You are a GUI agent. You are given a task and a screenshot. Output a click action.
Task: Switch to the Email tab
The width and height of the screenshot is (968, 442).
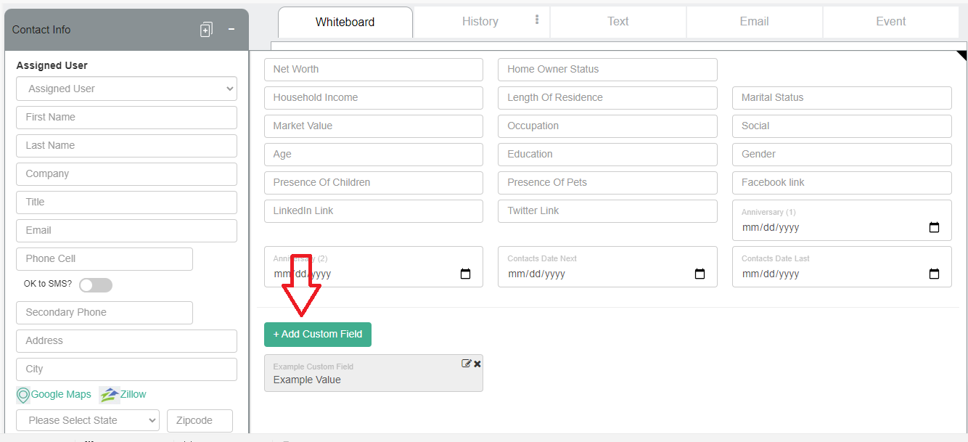754,21
